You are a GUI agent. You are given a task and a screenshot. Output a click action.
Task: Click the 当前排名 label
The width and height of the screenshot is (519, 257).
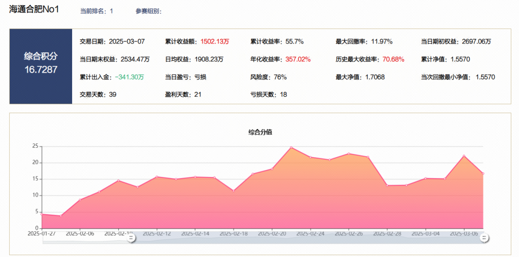pyautogui.click(x=93, y=11)
